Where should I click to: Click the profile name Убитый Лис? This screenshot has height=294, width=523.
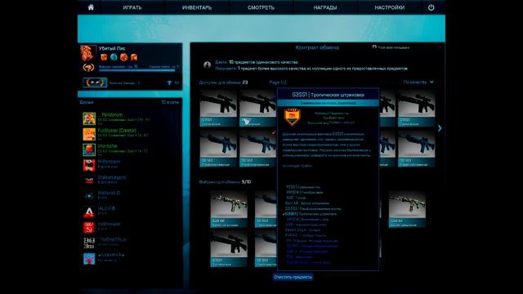click(112, 48)
